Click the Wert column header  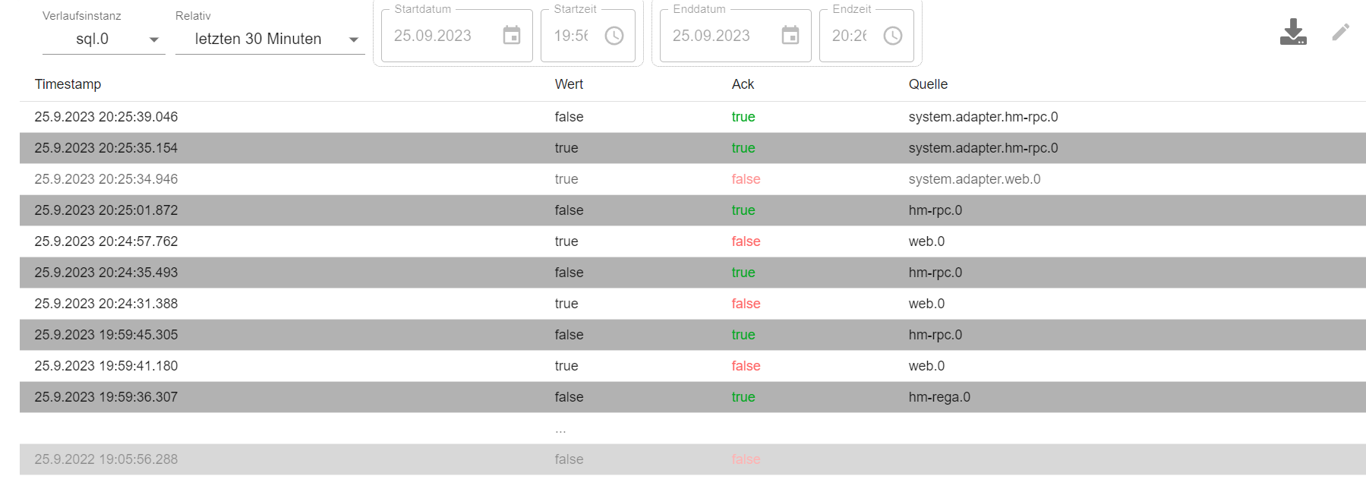pyautogui.click(x=569, y=84)
